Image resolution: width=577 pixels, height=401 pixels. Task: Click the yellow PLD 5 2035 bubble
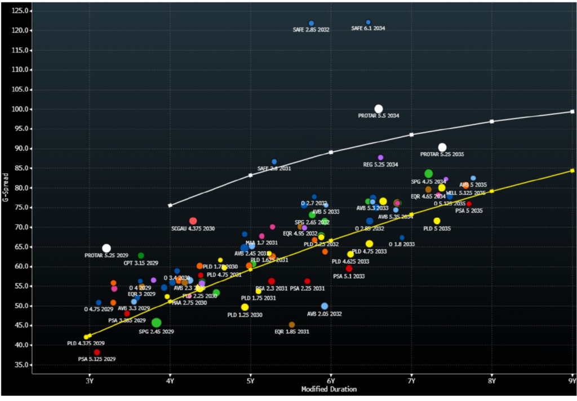click(437, 221)
